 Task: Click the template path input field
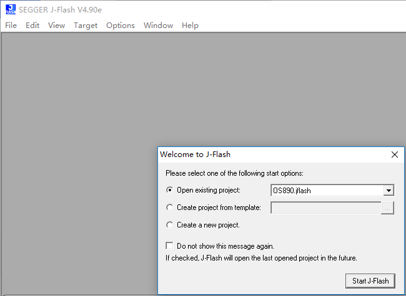pos(326,208)
